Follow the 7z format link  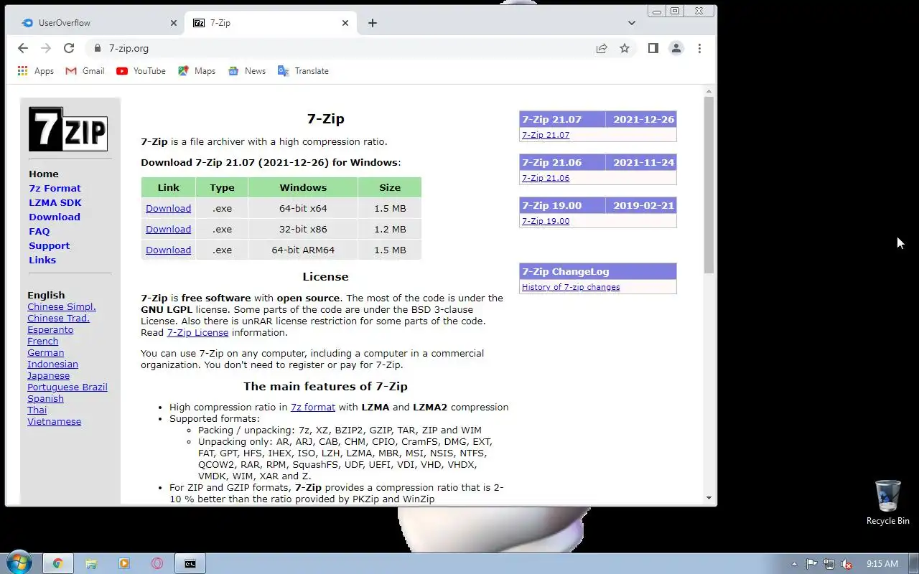(313, 407)
